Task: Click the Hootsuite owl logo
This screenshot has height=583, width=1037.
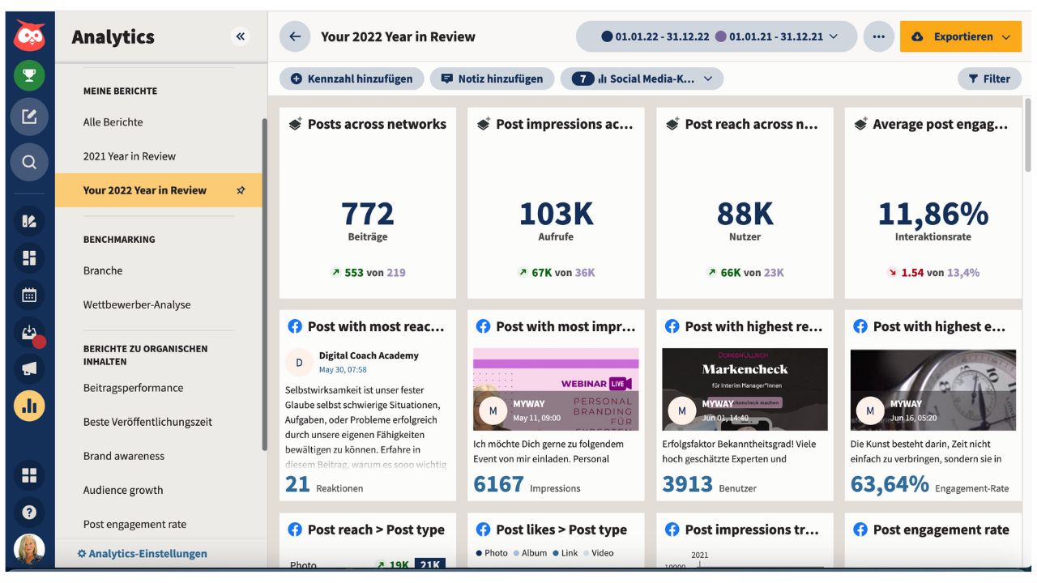Action: pos(28,36)
